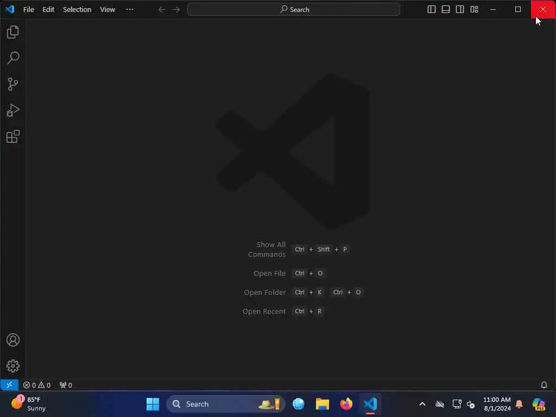Toggle the bottom panel visibility
This screenshot has width=556, height=417.
point(445,9)
